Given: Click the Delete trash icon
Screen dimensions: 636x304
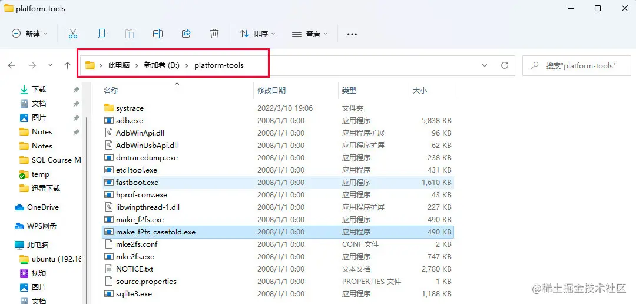Looking at the screenshot, I should (x=214, y=34).
